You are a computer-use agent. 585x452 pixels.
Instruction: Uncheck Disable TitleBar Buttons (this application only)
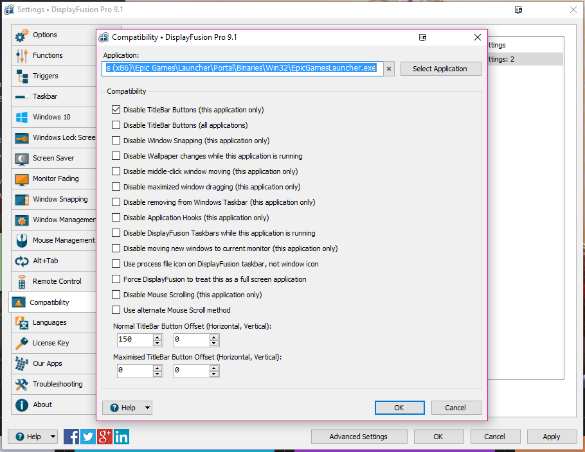(116, 110)
